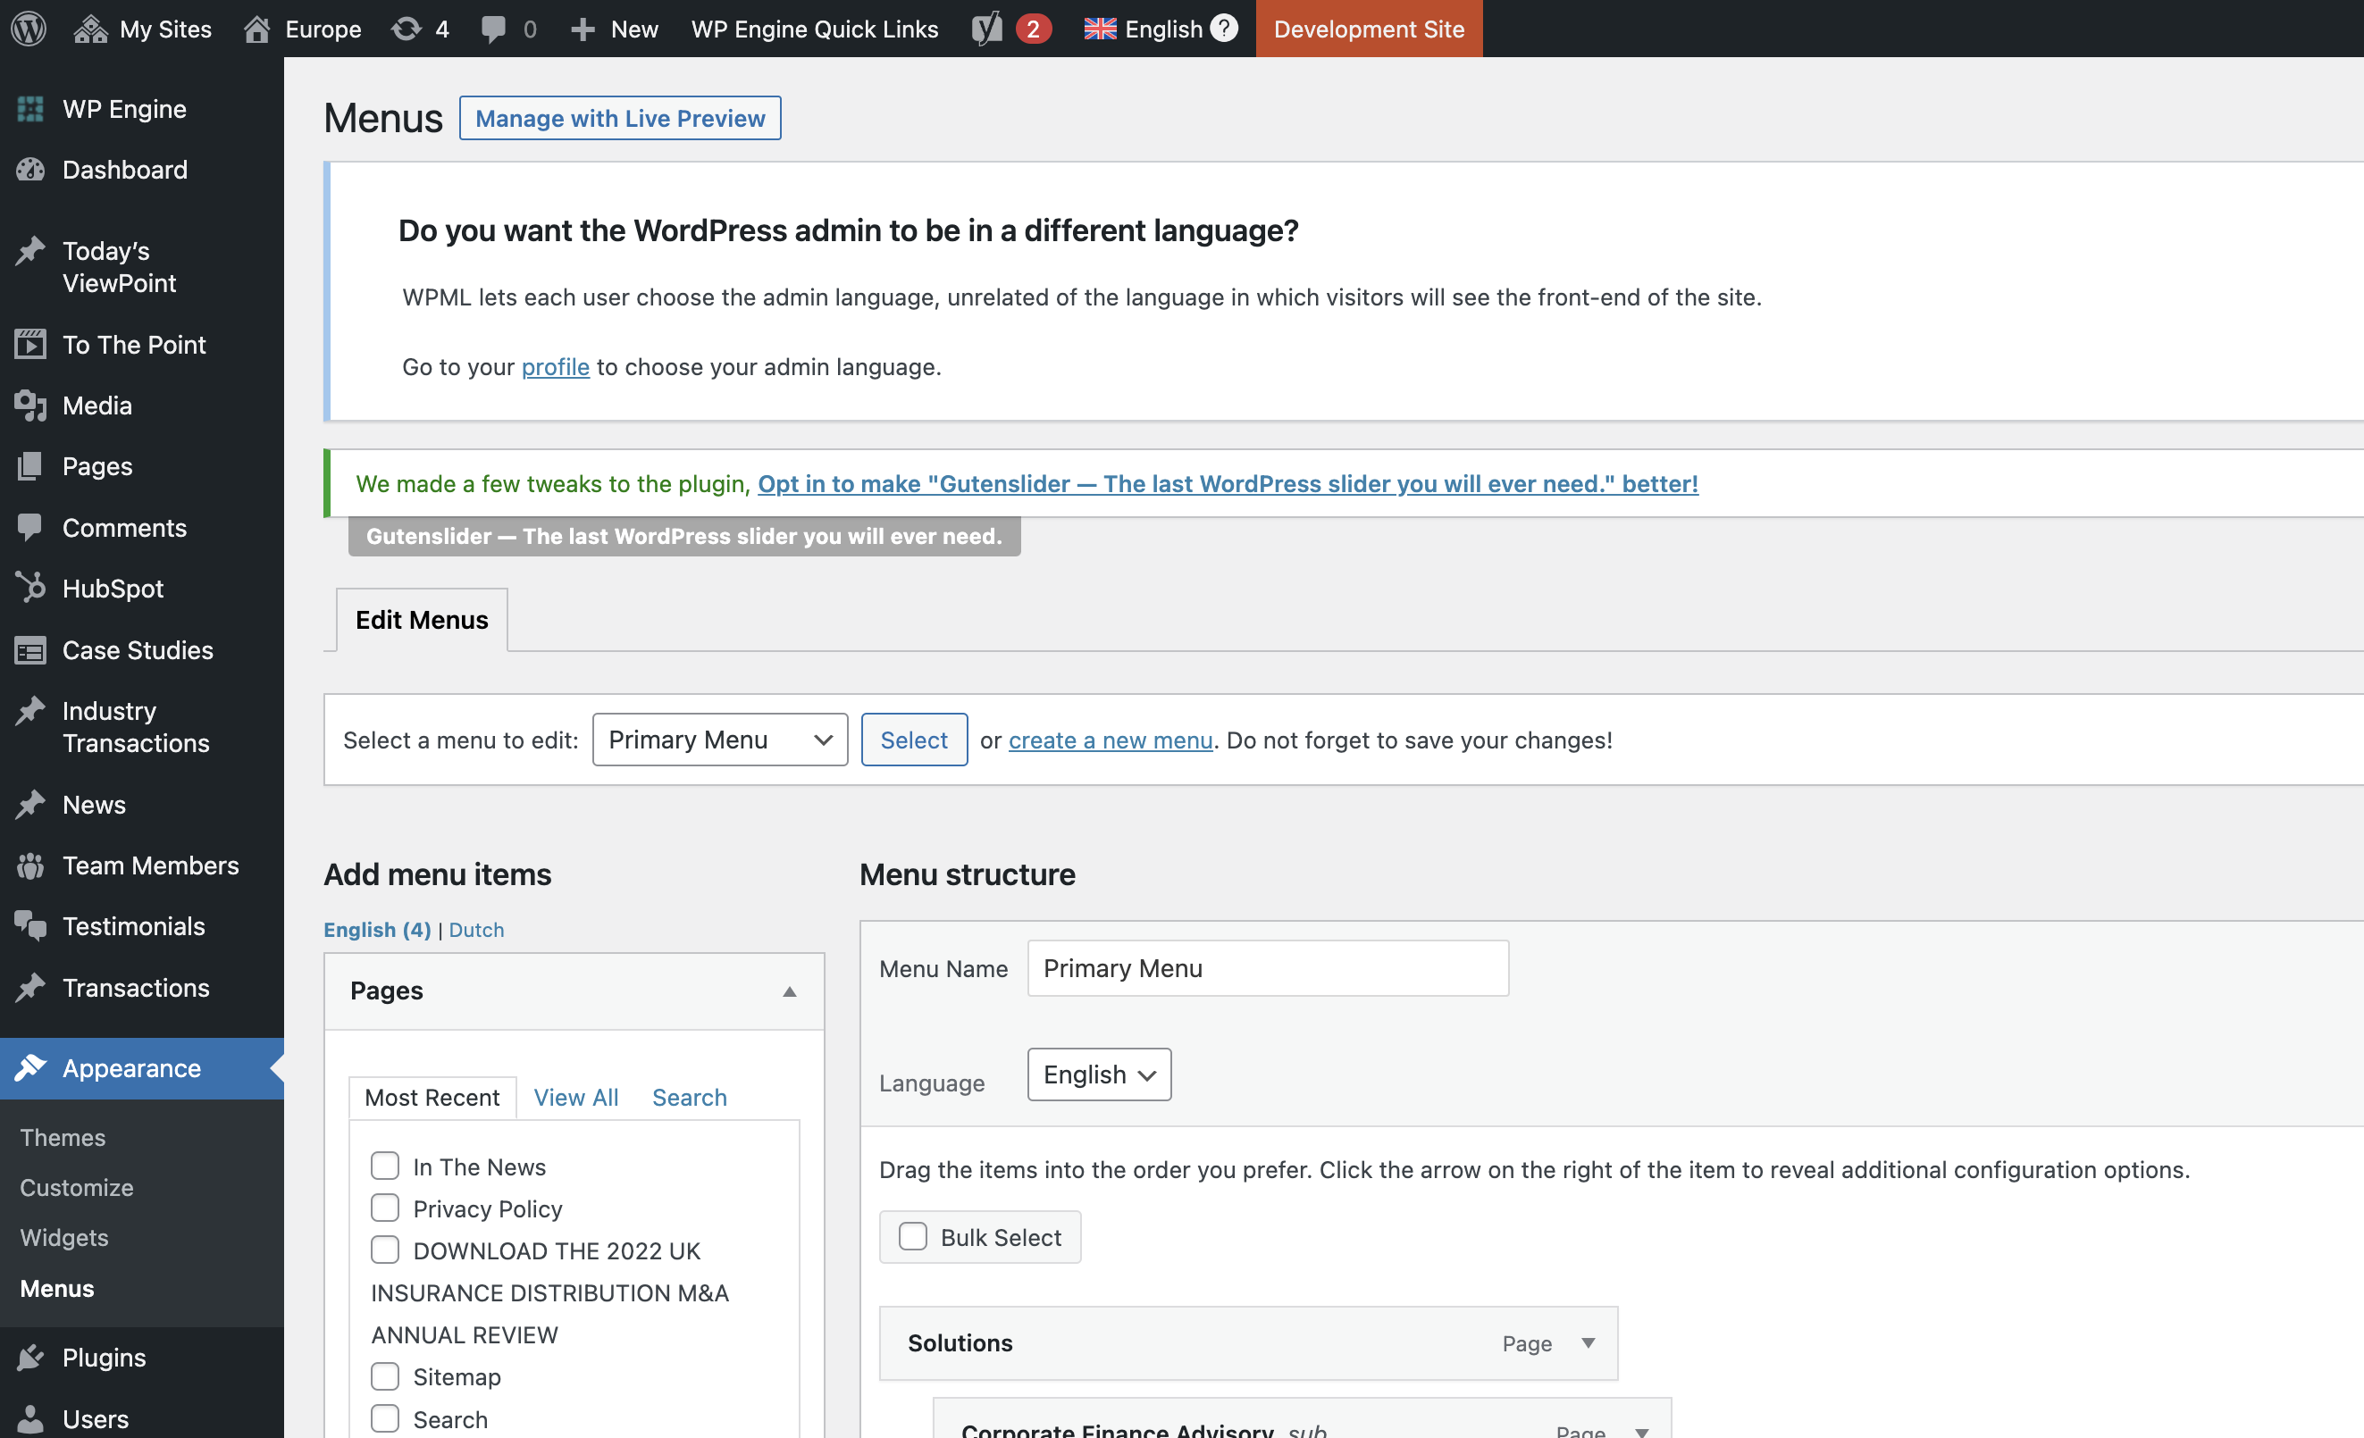The height and width of the screenshot is (1438, 2364).
Task: Click the Europe home icon
Action: coord(256,29)
